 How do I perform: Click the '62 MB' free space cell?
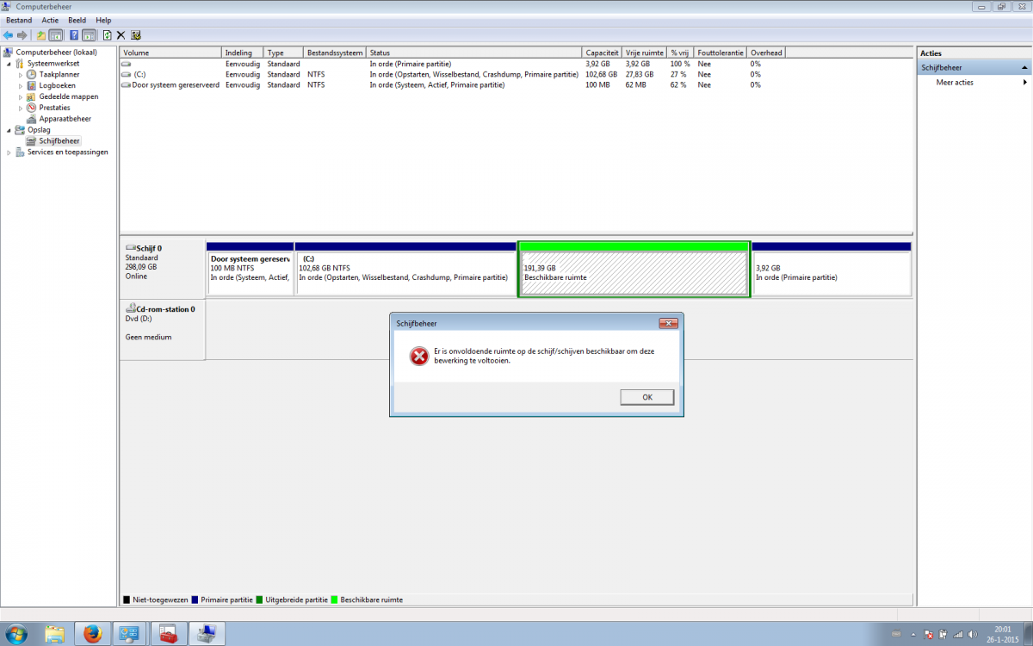[636, 85]
